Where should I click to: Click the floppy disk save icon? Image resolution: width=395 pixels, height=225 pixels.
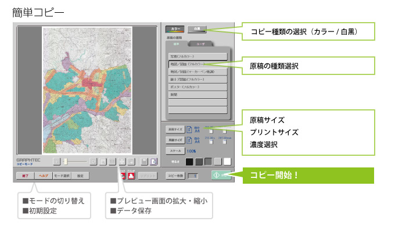click(x=144, y=162)
